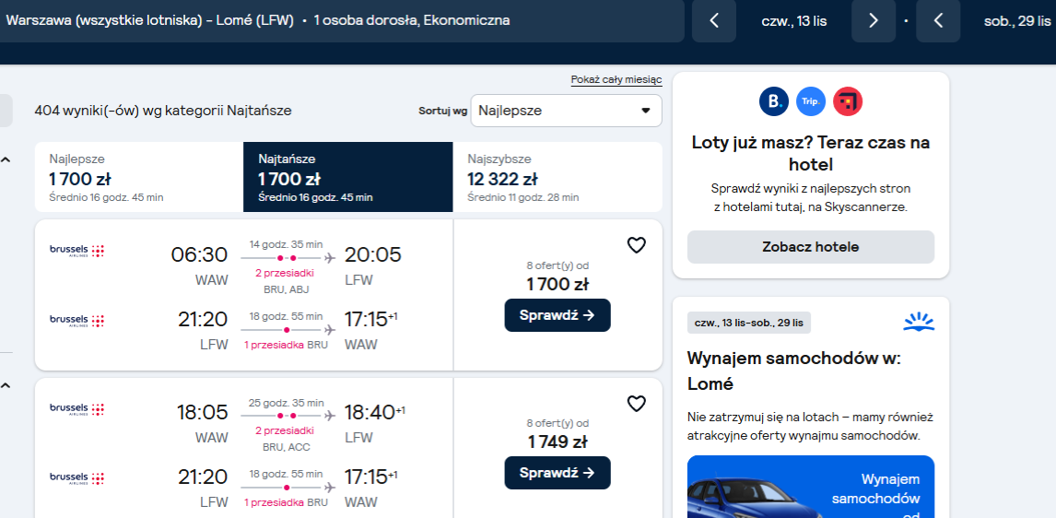1056x518 pixels.
Task: Click the Booking.com logo icon
Action: pyautogui.click(x=774, y=101)
